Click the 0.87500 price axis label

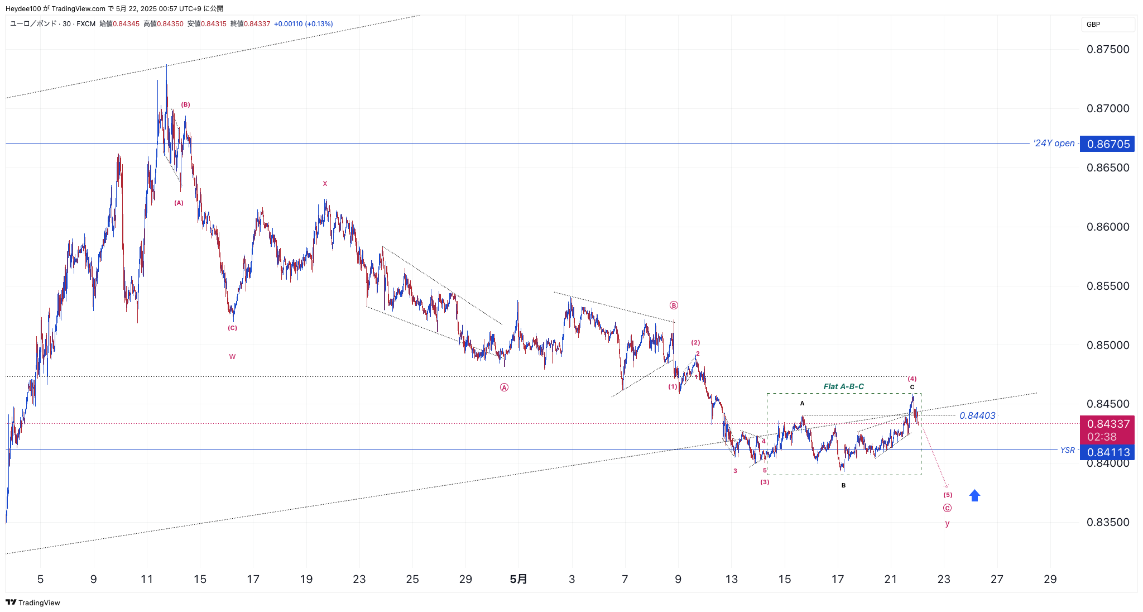(1108, 49)
